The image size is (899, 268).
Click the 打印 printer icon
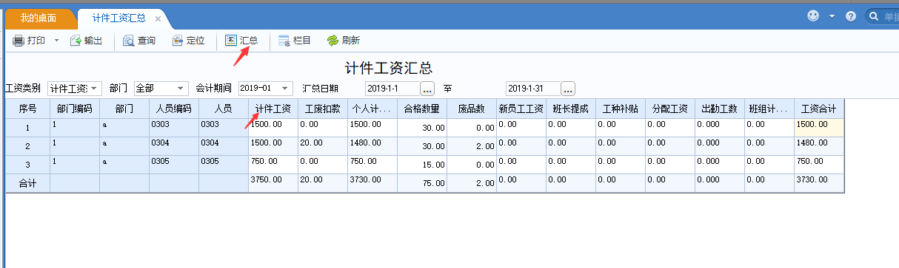click(19, 41)
